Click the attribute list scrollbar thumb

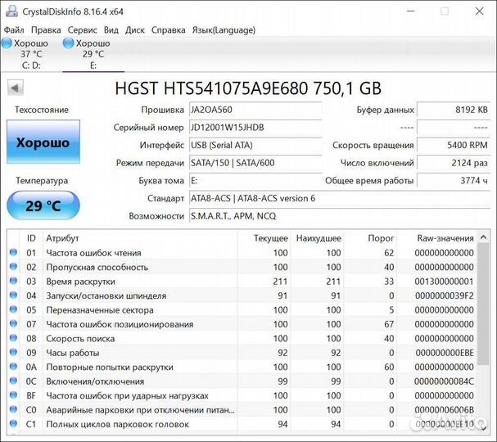click(483, 304)
